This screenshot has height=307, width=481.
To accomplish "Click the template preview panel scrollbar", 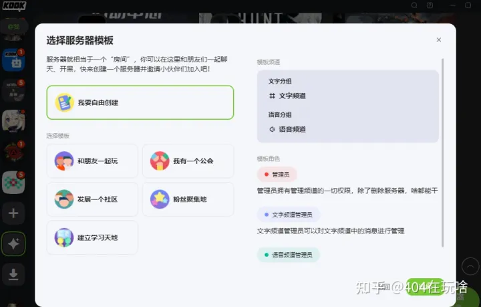I will point(442,152).
